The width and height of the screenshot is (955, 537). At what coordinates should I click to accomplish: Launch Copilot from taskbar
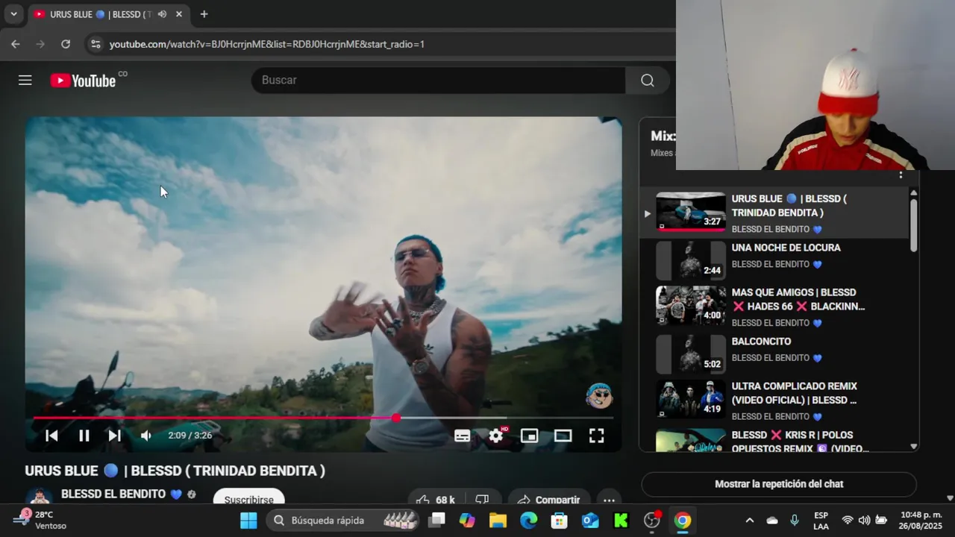coord(467,521)
